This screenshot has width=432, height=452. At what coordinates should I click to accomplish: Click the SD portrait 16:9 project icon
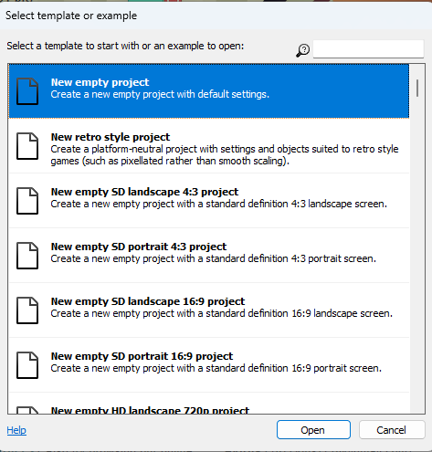[x=27, y=365]
